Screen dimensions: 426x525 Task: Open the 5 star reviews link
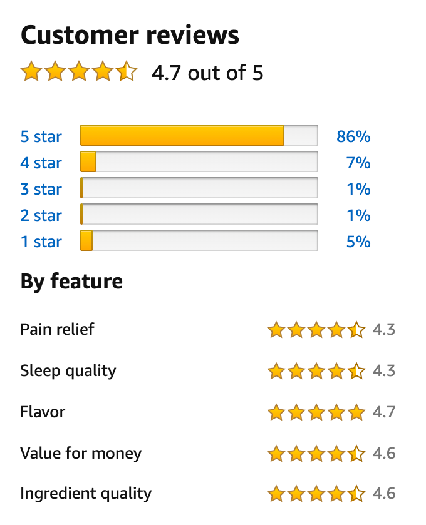41,136
